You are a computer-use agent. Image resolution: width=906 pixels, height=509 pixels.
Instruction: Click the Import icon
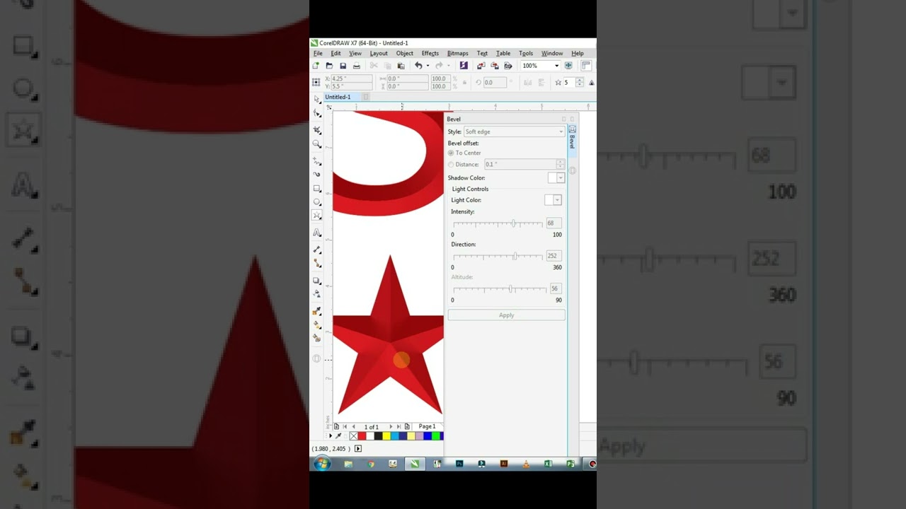pos(481,66)
